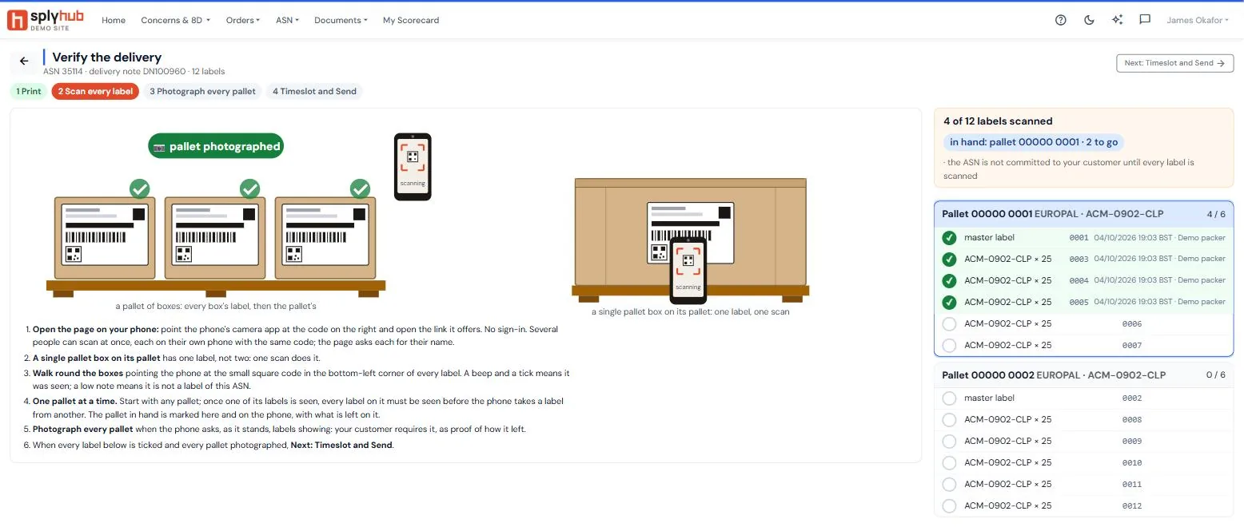Click the ASN 35114 delivery note subtitle
Screen dimensions: 1244x527
[134, 72]
